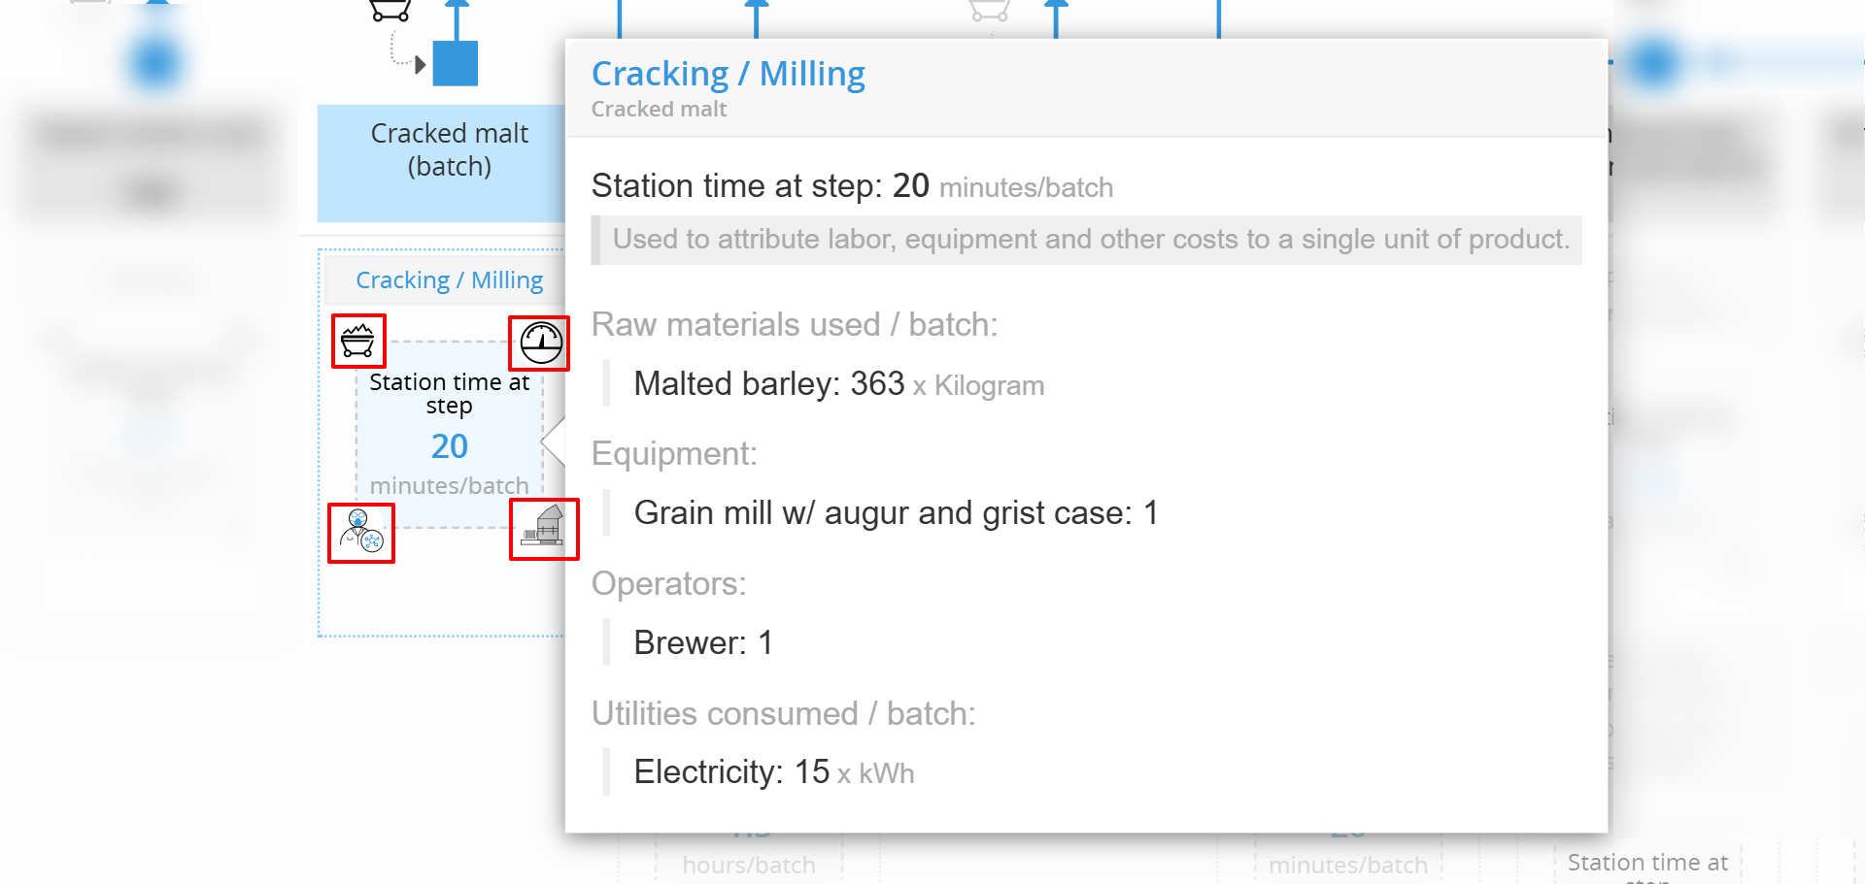Click the Electricity: 15 kWh utility entry

pos(773,771)
